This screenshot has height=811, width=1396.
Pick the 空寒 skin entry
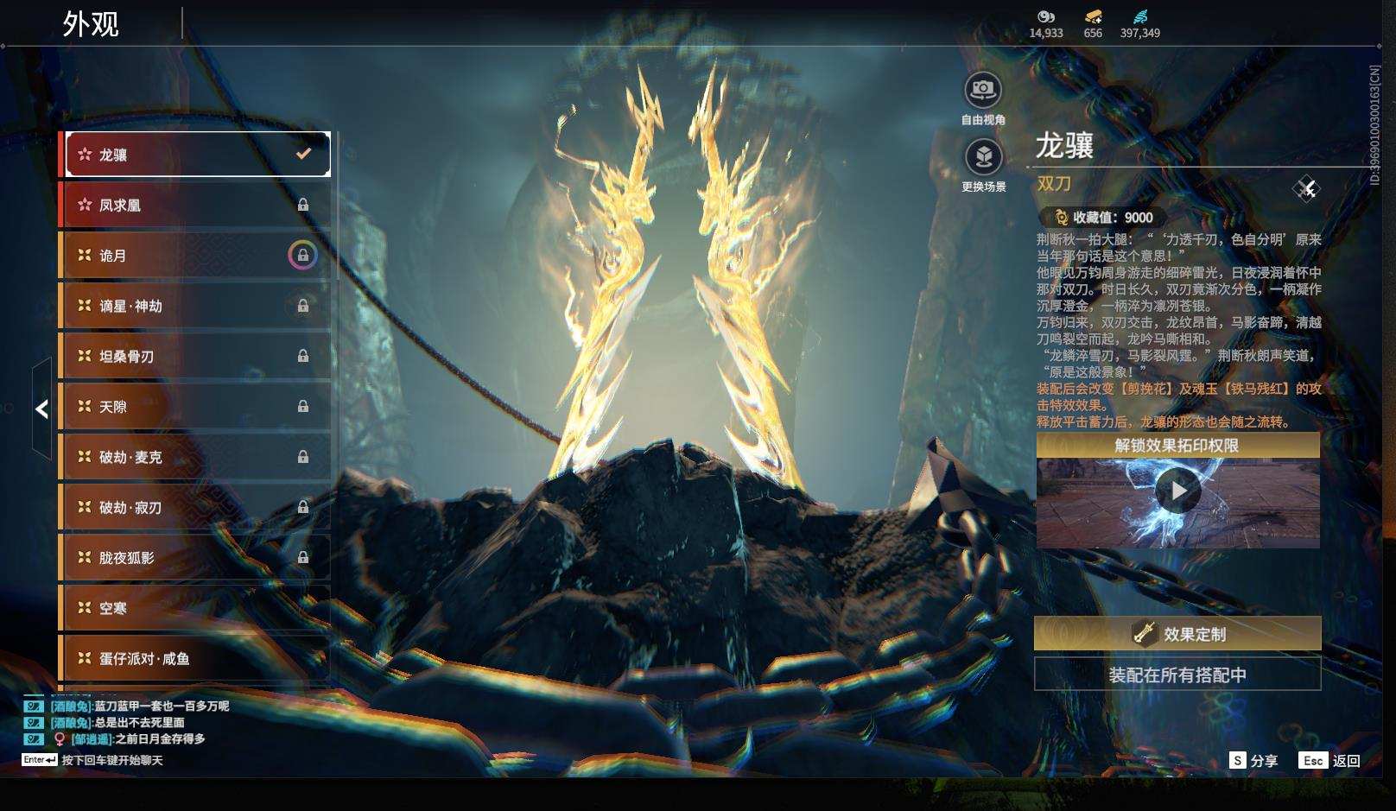click(x=196, y=608)
